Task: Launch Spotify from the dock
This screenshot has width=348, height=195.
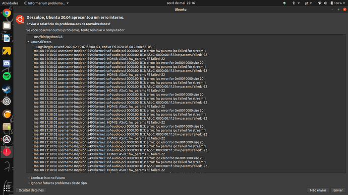Action: (x=7, y=76)
